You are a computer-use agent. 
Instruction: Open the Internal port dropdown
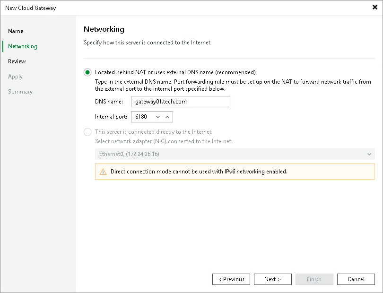tap(158, 116)
